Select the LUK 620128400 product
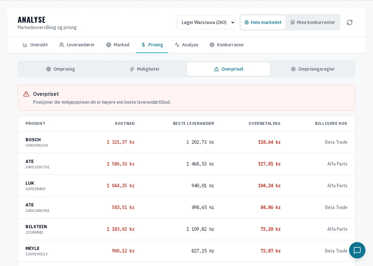The width and height of the screenshot is (373, 266). pyautogui.click(x=35, y=186)
